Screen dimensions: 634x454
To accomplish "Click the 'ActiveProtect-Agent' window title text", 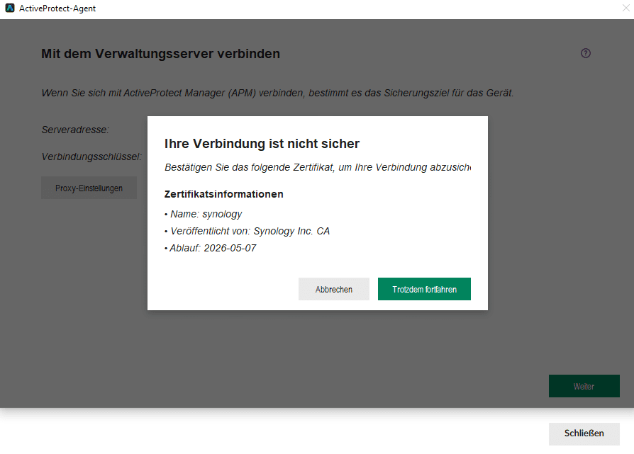I will [x=57, y=8].
